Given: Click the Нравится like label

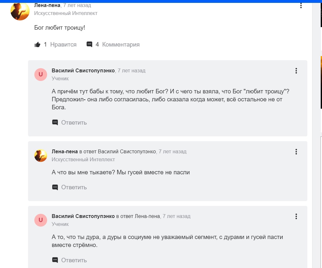Looking at the screenshot, I should (63, 45).
